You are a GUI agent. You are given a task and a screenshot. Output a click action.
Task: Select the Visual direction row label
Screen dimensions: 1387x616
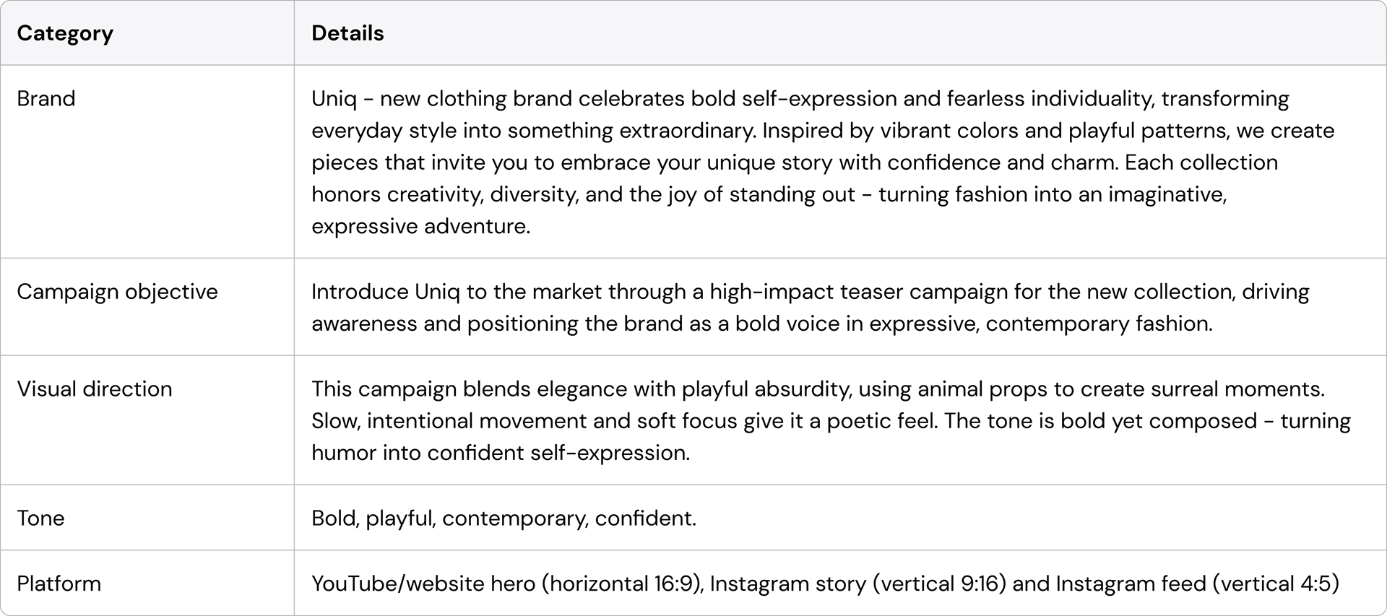pyautogui.click(x=95, y=389)
